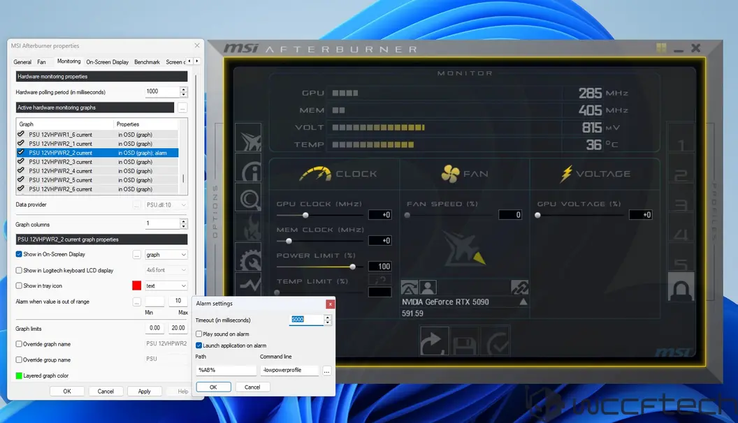Click Cancel in Alarm settings dialog
The image size is (738, 423).
(x=252, y=387)
